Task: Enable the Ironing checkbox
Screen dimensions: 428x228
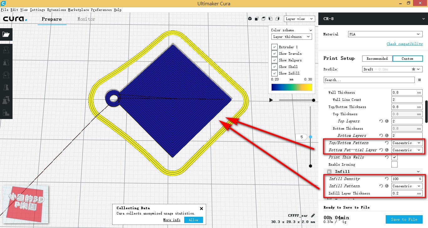Action: 394,164
